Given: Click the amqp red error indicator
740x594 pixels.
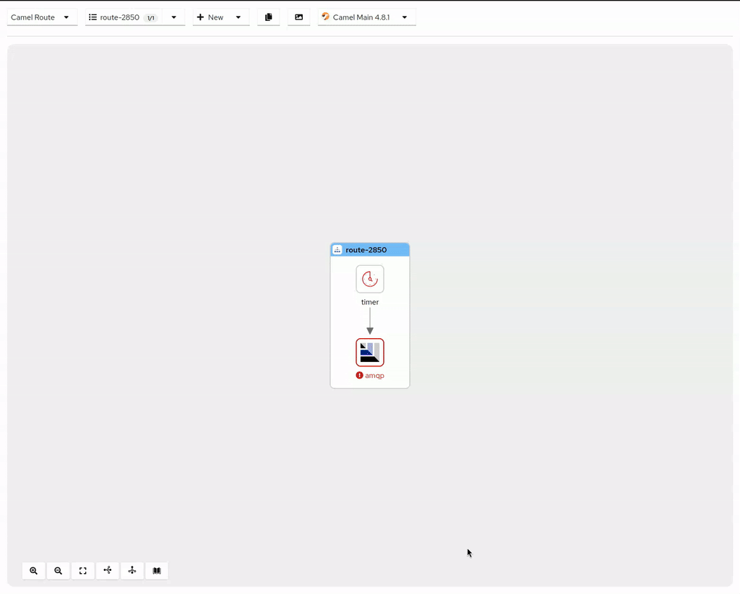Looking at the screenshot, I should (x=360, y=376).
